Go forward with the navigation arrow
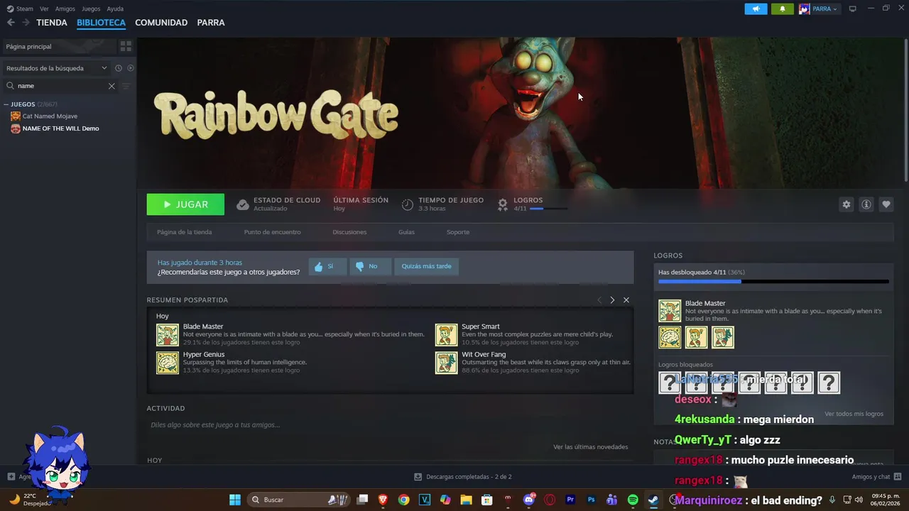Viewport: 909px width, 511px height. pos(26,23)
